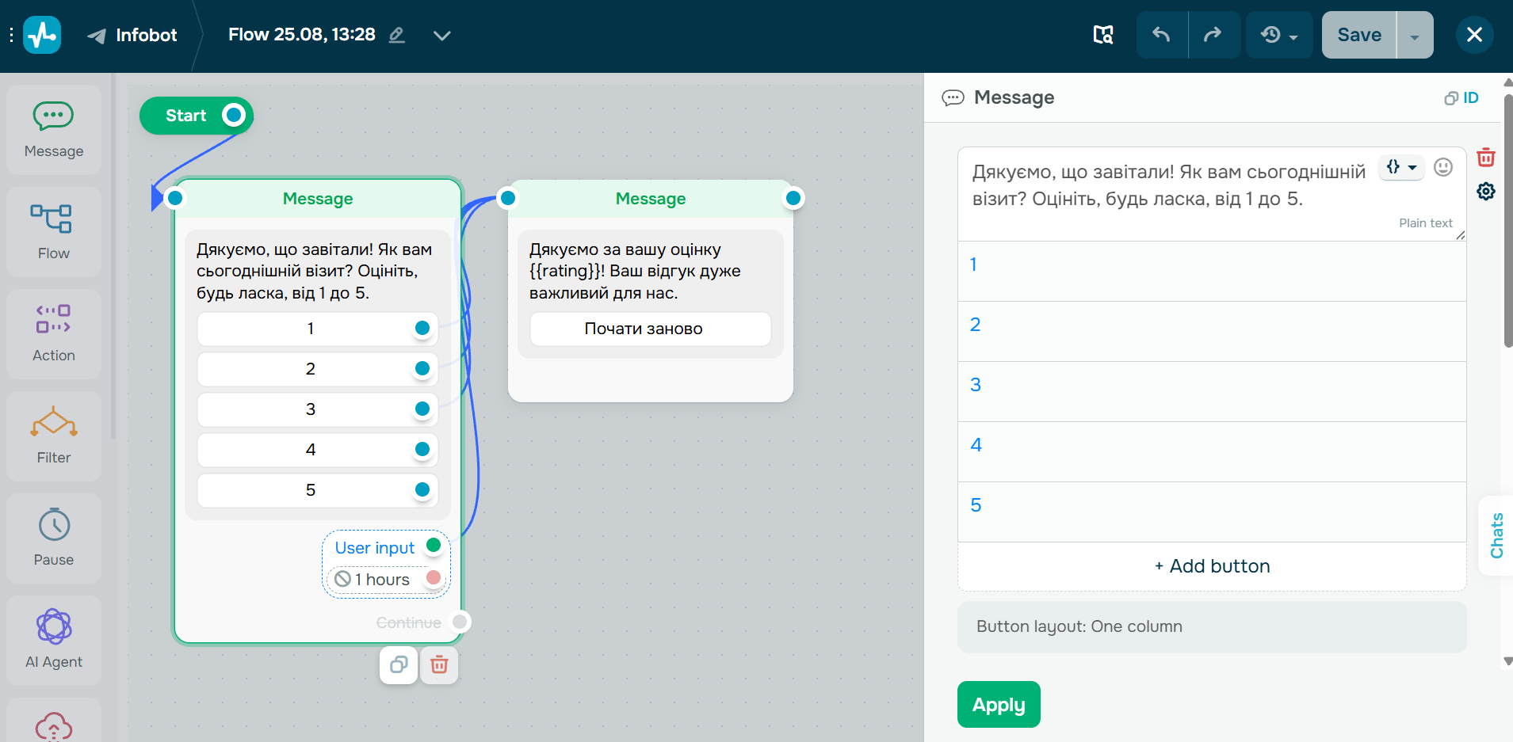Expand the flow list chevron
Viewport: 1513px width, 742px height.
[x=442, y=35]
